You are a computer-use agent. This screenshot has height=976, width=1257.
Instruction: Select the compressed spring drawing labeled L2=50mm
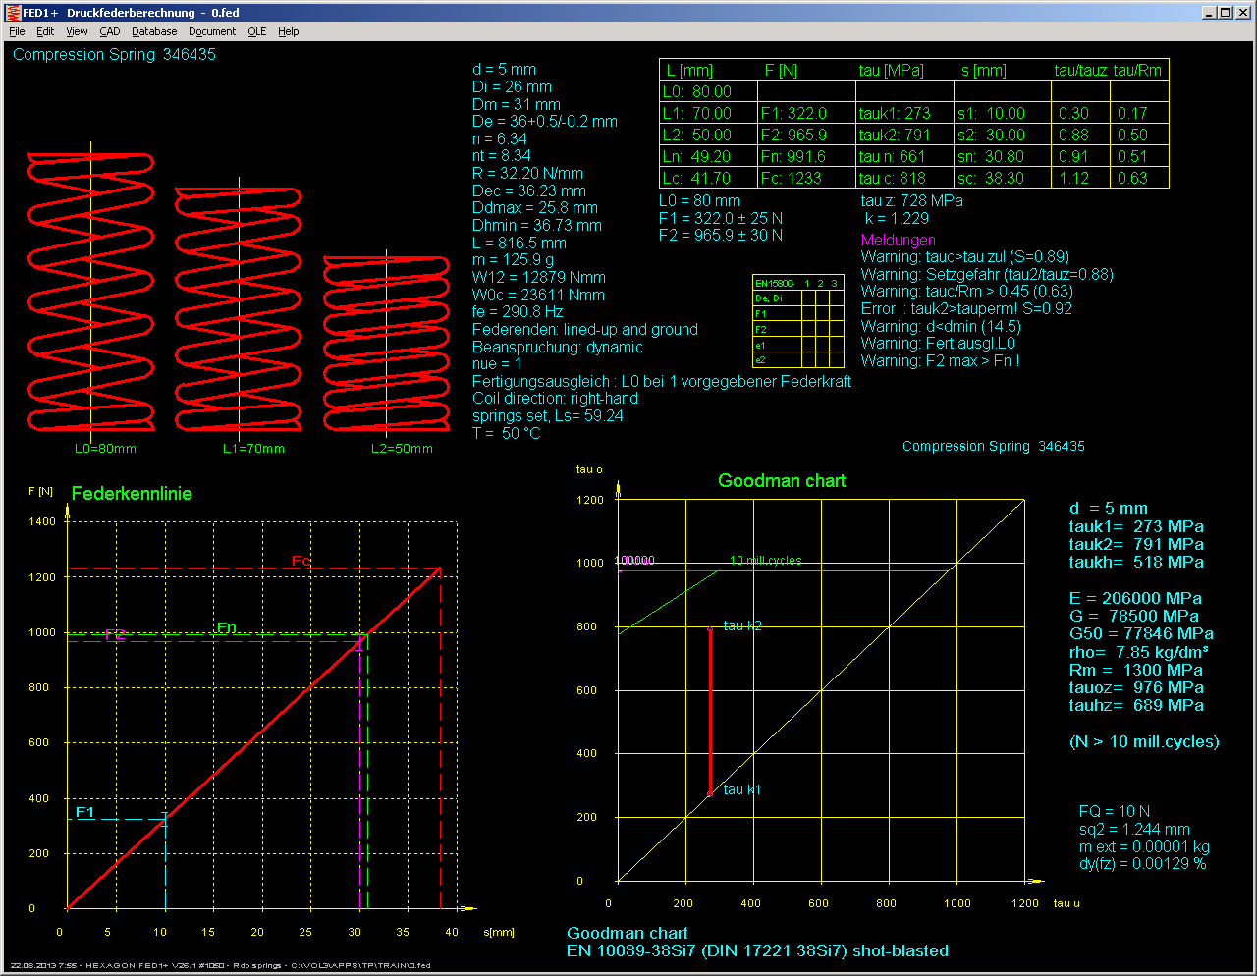pos(387,344)
